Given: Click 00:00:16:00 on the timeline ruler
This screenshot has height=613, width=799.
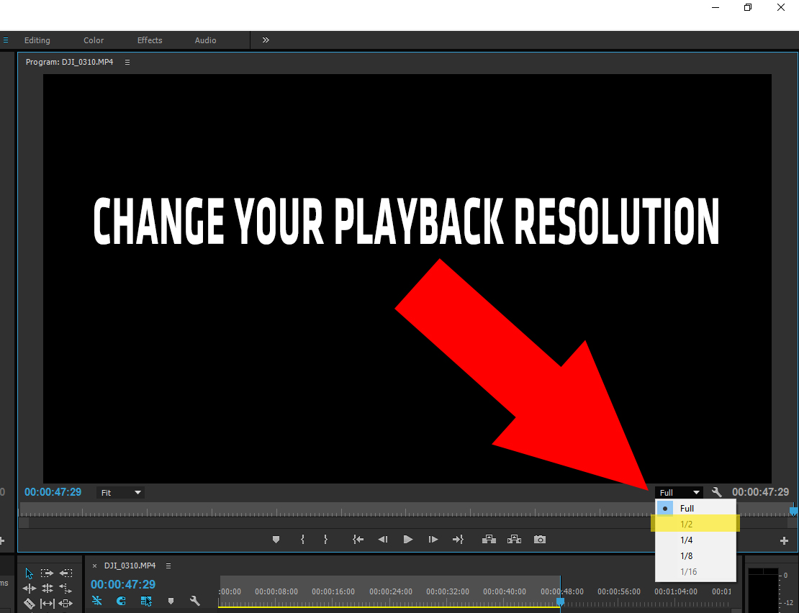Looking at the screenshot, I should point(333,591).
